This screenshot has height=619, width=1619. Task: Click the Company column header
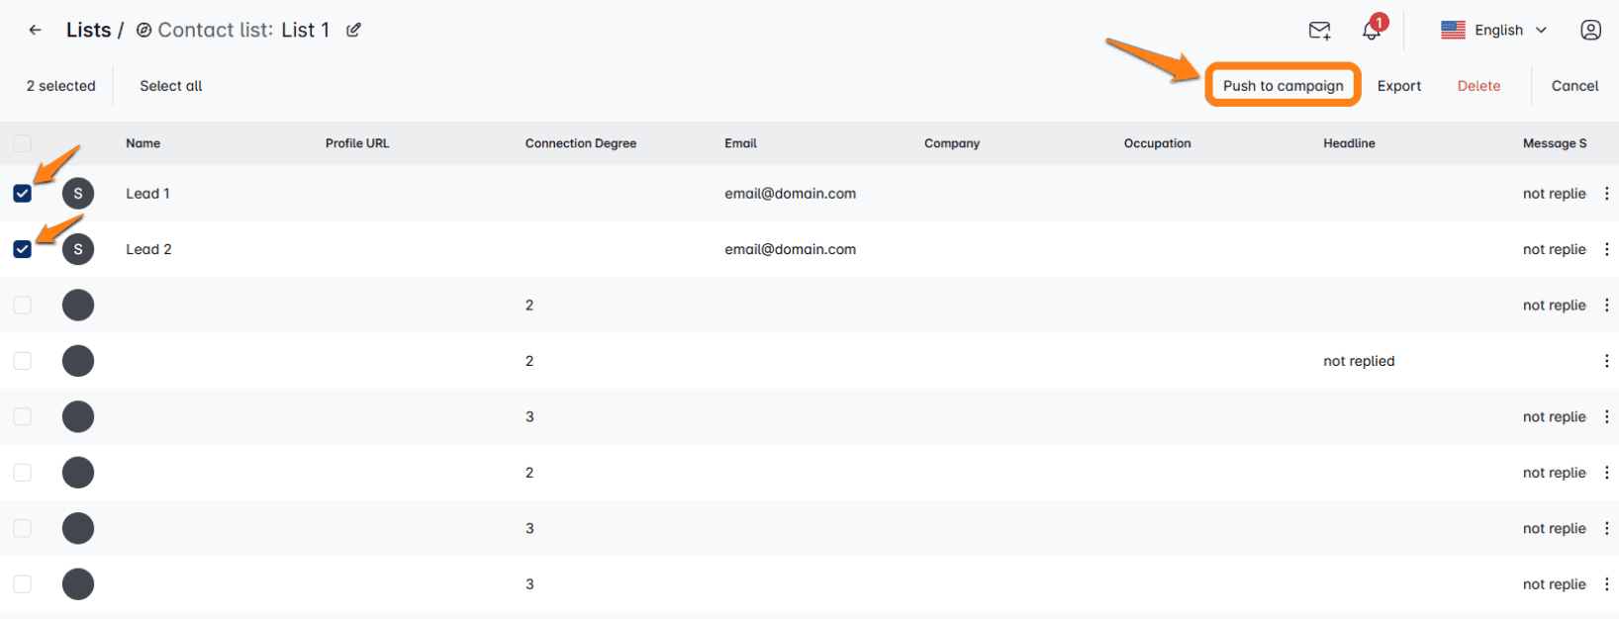click(952, 143)
